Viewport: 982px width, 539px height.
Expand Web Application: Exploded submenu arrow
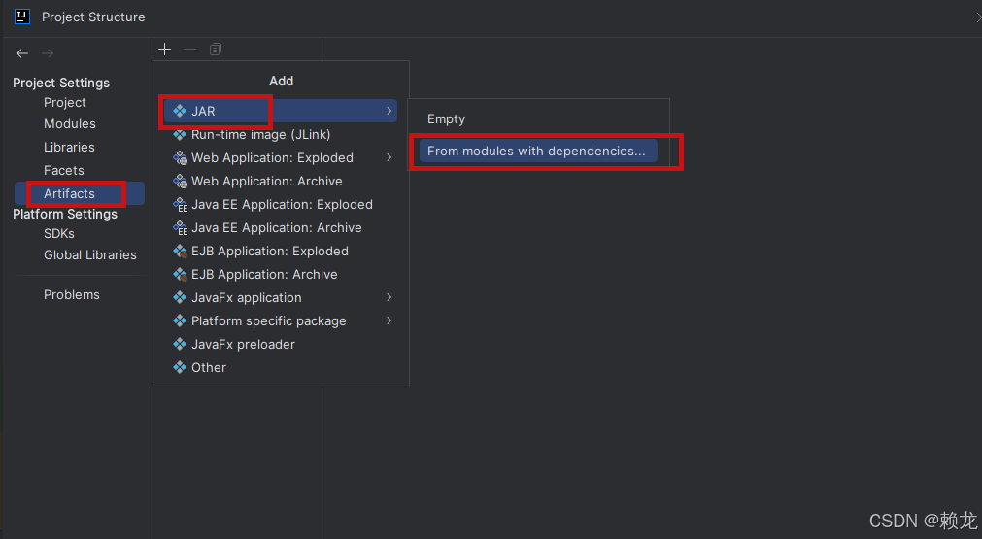(x=389, y=157)
